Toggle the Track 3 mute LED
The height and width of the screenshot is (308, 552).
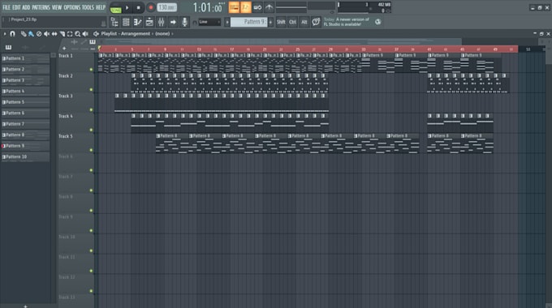click(x=91, y=110)
